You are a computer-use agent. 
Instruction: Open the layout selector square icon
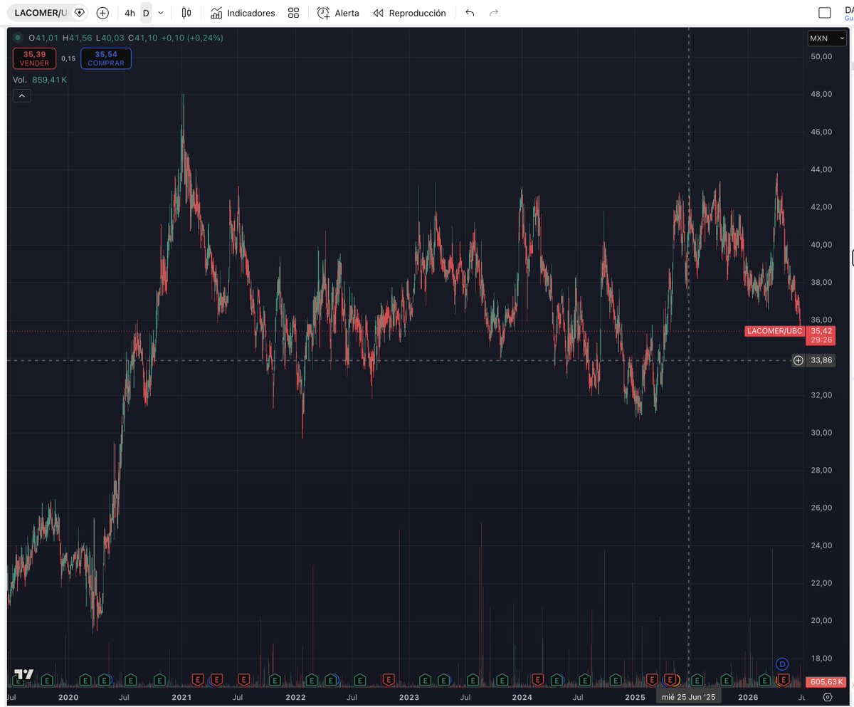pos(825,13)
